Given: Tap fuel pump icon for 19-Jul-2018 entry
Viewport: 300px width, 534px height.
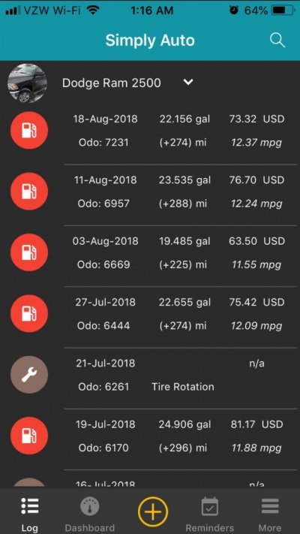Looking at the screenshot, I should coord(29,436).
